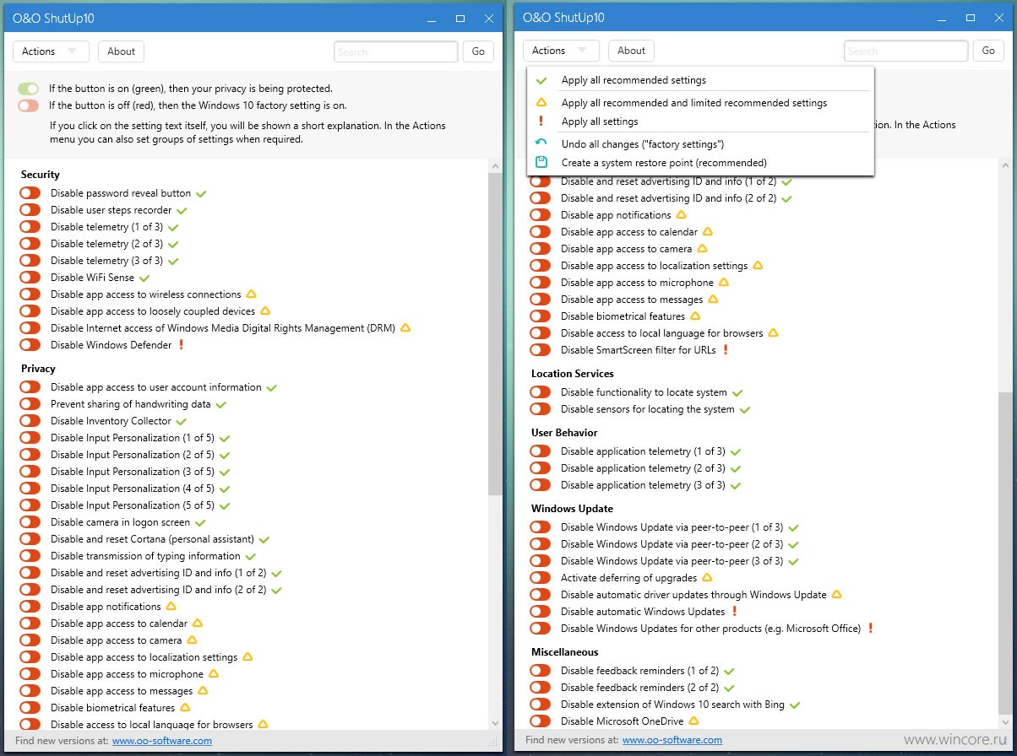Toggle app access to camera in left window
The width and height of the screenshot is (1017, 756).
[x=30, y=640]
